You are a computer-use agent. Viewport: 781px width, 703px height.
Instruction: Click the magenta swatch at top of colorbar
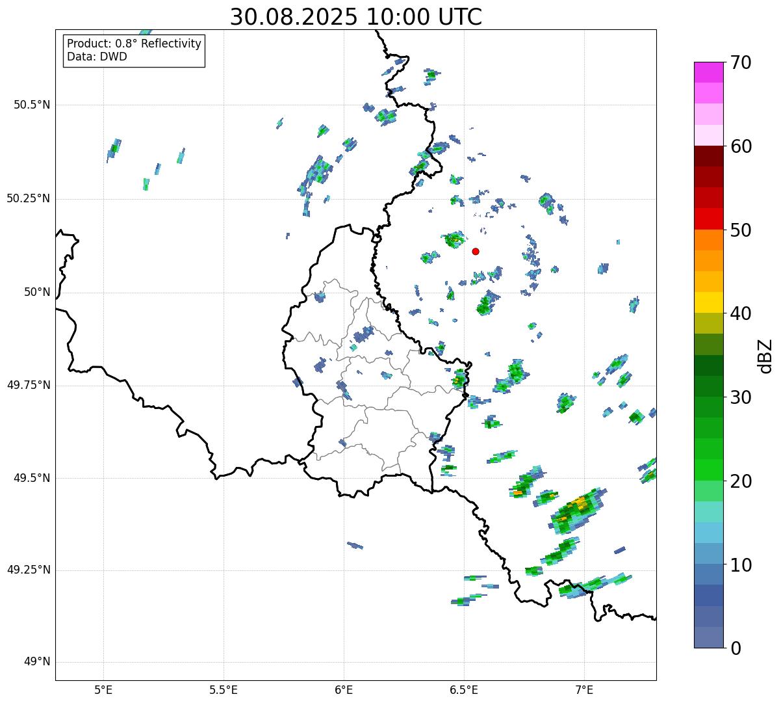(709, 72)
